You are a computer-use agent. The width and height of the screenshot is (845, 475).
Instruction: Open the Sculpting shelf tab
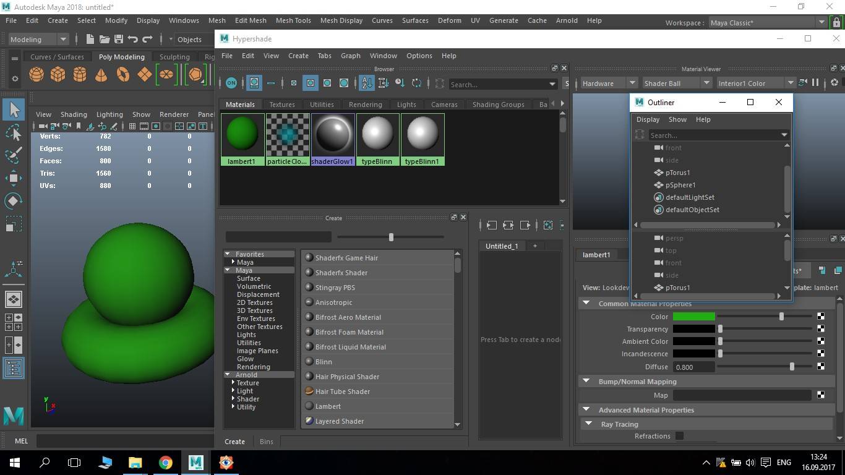(x=174, y=57)
